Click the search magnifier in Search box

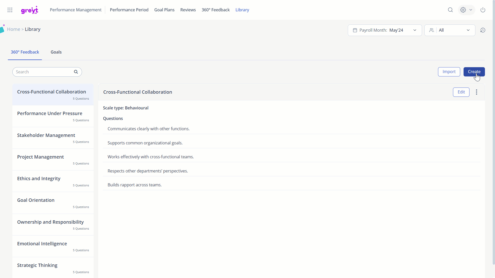[76, 72]
